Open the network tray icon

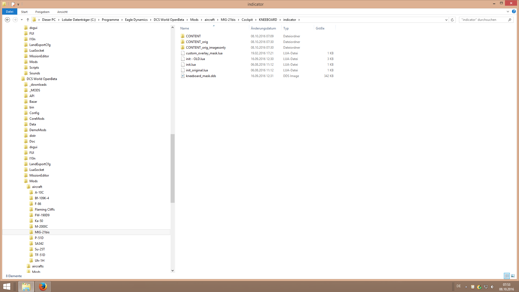coord(486,287)
